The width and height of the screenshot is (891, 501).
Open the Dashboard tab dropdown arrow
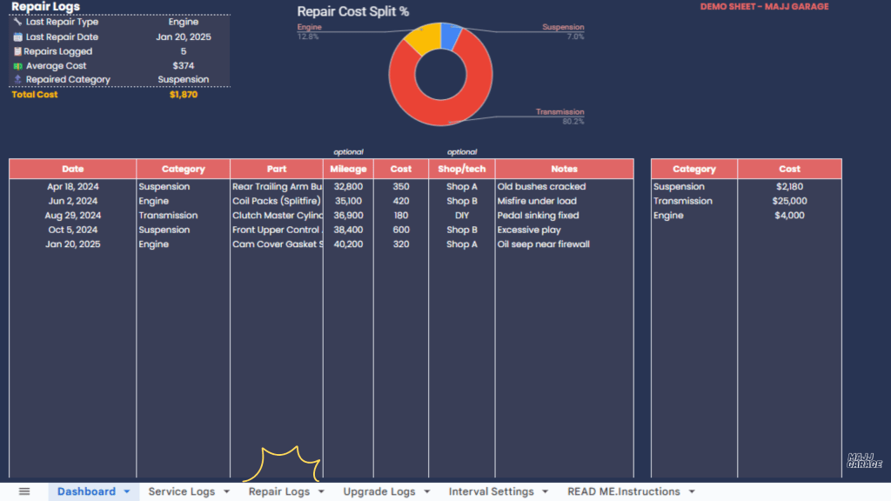127,491
